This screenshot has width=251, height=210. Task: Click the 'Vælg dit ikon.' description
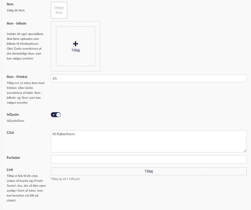point(16,10)
